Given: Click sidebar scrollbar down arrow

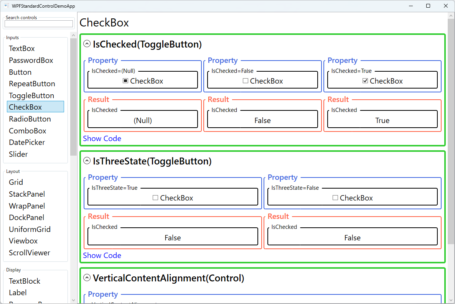Looking at the screenshot, I should click(73, 300).
